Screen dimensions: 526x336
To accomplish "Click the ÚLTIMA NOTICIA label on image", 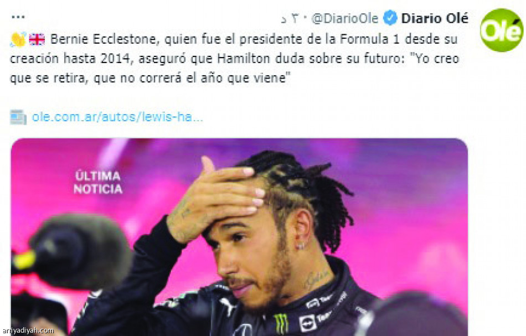I will 98,183.
